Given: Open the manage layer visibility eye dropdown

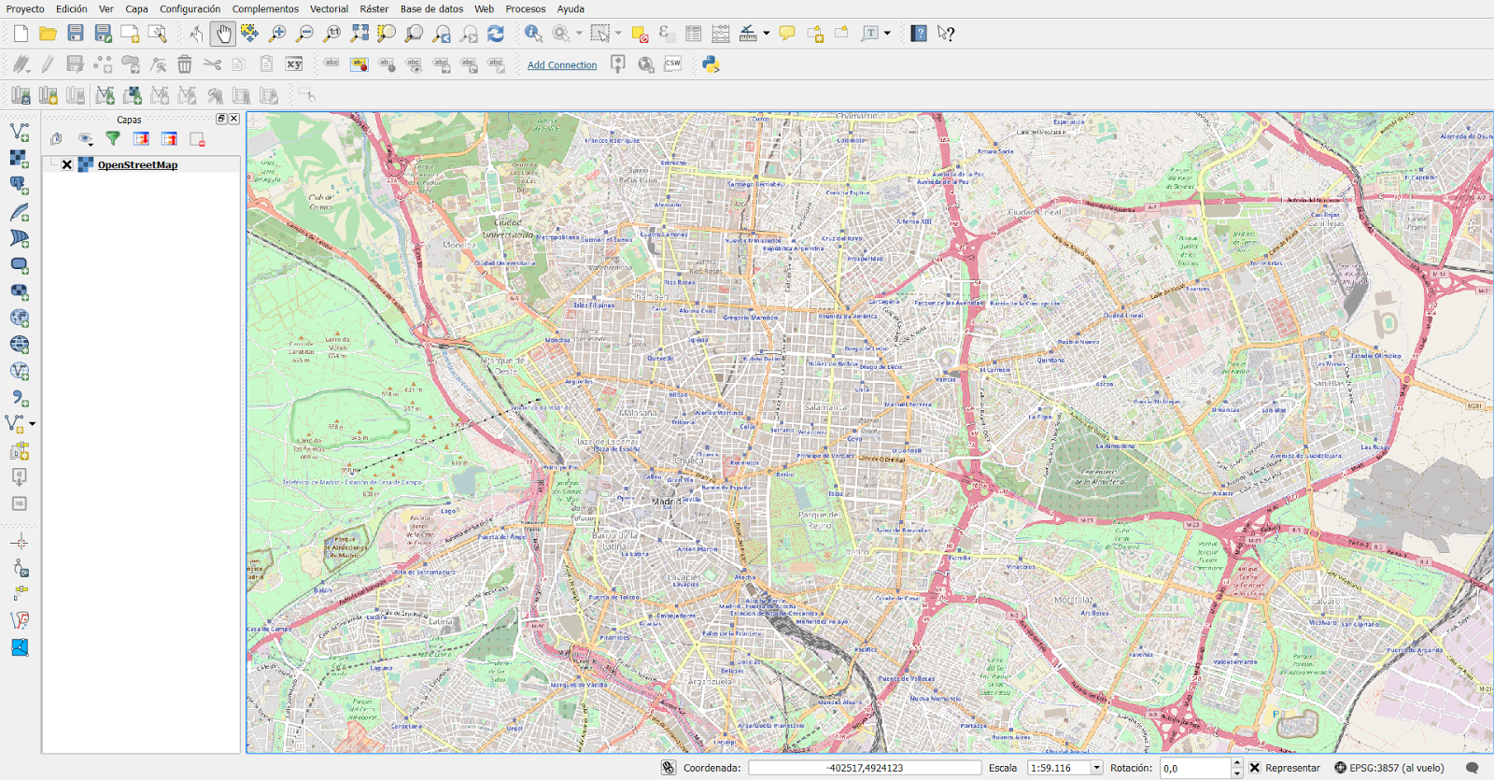Looking at the screenshot, I should pyautogui.click(x=86, y=139).
